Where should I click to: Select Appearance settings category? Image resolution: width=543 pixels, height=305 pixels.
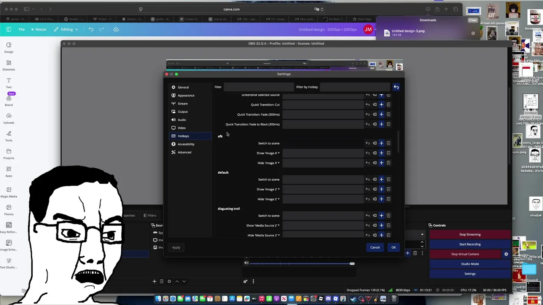pyautogui.click(x=190, y=95)
